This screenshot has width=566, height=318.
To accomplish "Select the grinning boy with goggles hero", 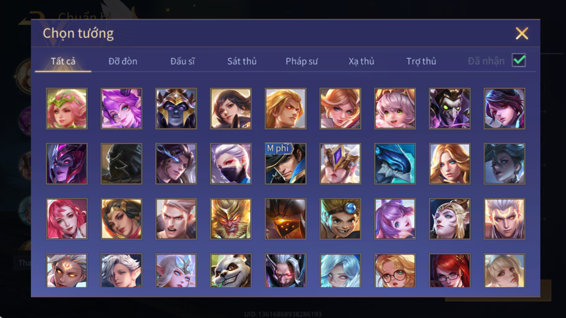I will pyautogui.click(x=340, y=219).
